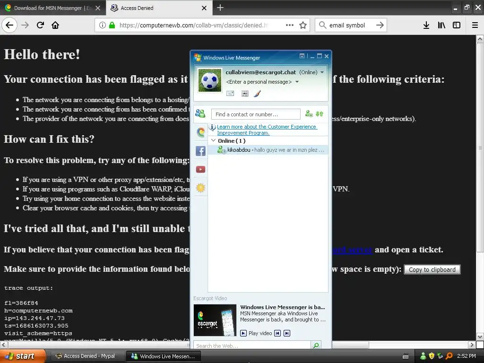This screenshot has width=484, height=363.
Task: Click the taskbar clock showing 2:52 PM
Action: (466, 356)
